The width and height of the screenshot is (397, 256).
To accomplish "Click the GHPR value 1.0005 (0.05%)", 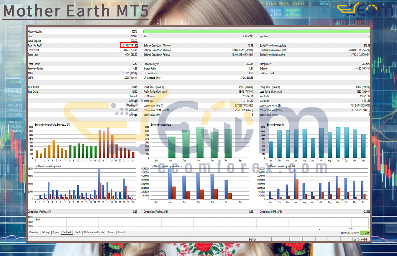I will (130, 78).
